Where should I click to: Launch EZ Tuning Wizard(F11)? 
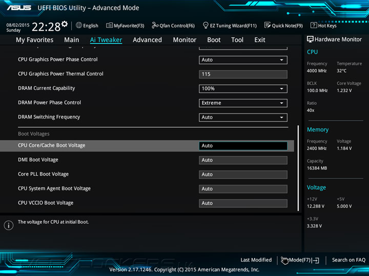tap(230, 26)
